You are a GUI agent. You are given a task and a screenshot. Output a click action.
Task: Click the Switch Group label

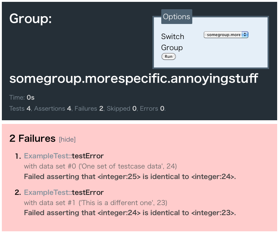click(x=172, y=42)
